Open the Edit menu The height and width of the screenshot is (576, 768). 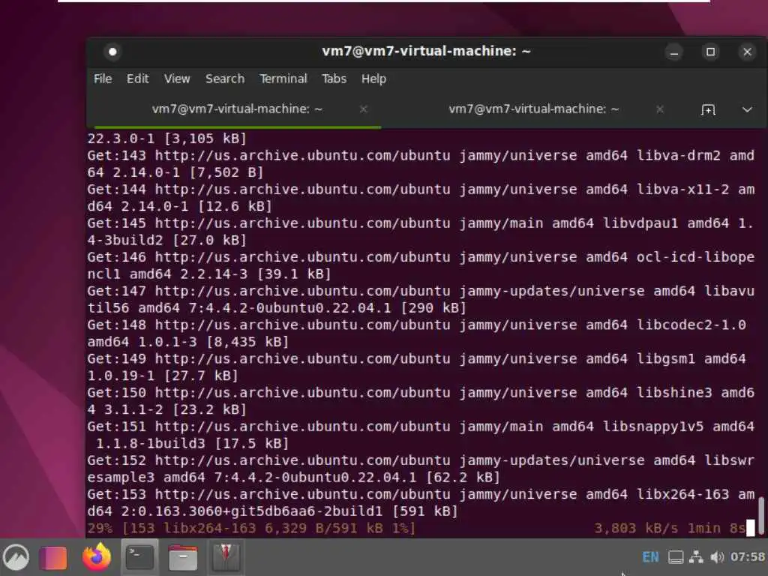click(138, 79)
